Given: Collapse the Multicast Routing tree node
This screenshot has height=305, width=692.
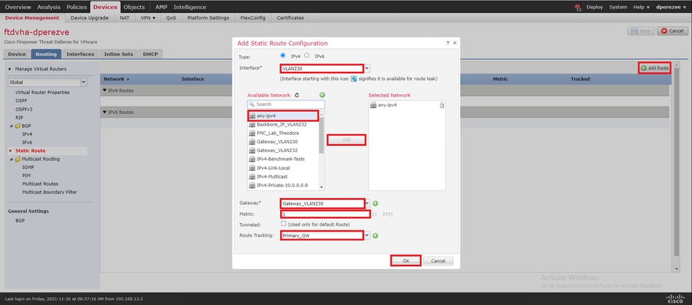Looking at the screenshot, I should [x=10, y=159].
